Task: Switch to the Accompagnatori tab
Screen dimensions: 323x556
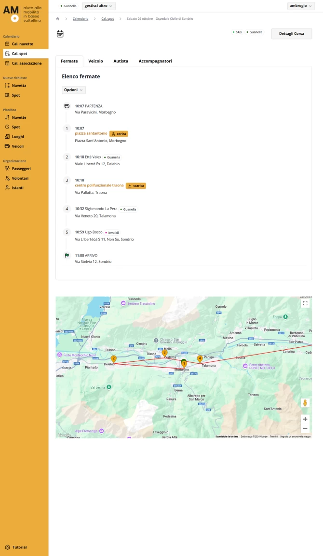Action: point(155,61)
